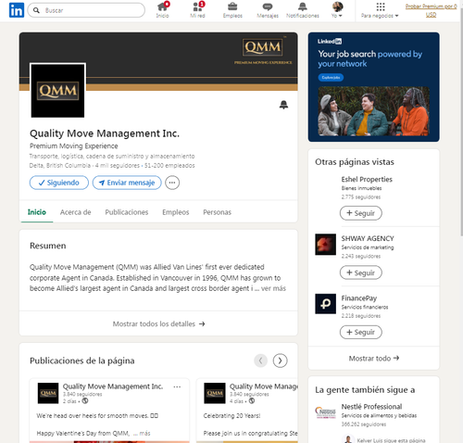Open the LinkedIn home logo

pos(17,10)
